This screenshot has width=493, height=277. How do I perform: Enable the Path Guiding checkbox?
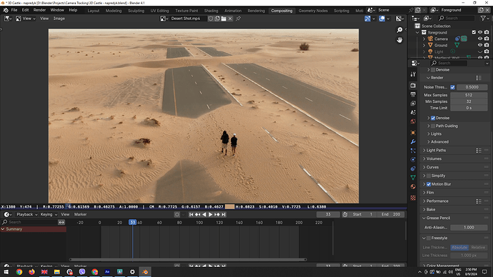pos(433,126)
